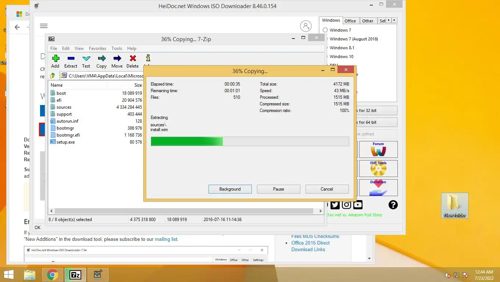Click the up-folder icon beside the path bar
The image size is (500, 282).
[53, 76]
